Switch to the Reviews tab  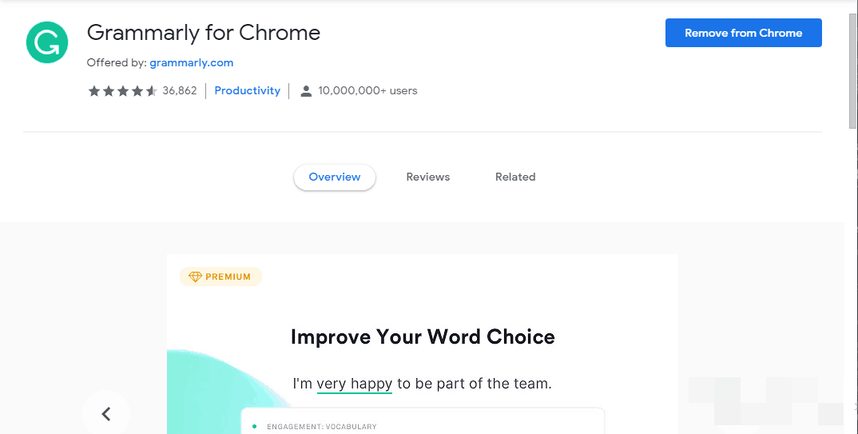pyautogui.click(x=428, y=177)
